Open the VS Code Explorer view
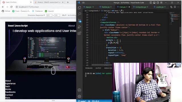The width and height of the screenshot is (182, 102). pos(79,8)
